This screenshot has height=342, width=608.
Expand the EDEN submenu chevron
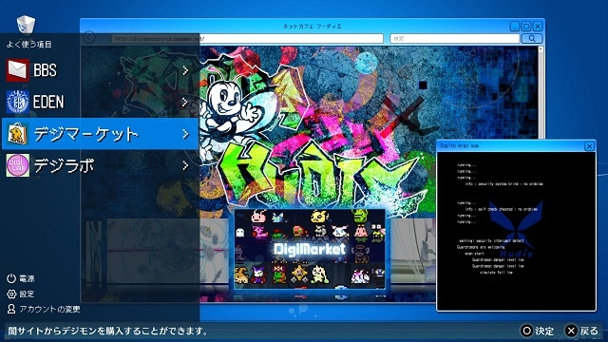[x=185, y=102]
